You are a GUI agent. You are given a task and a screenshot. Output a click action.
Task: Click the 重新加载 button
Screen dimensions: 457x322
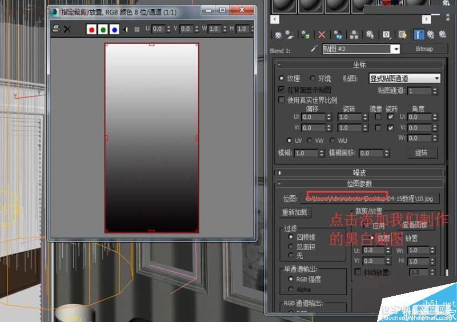(295, 212)
